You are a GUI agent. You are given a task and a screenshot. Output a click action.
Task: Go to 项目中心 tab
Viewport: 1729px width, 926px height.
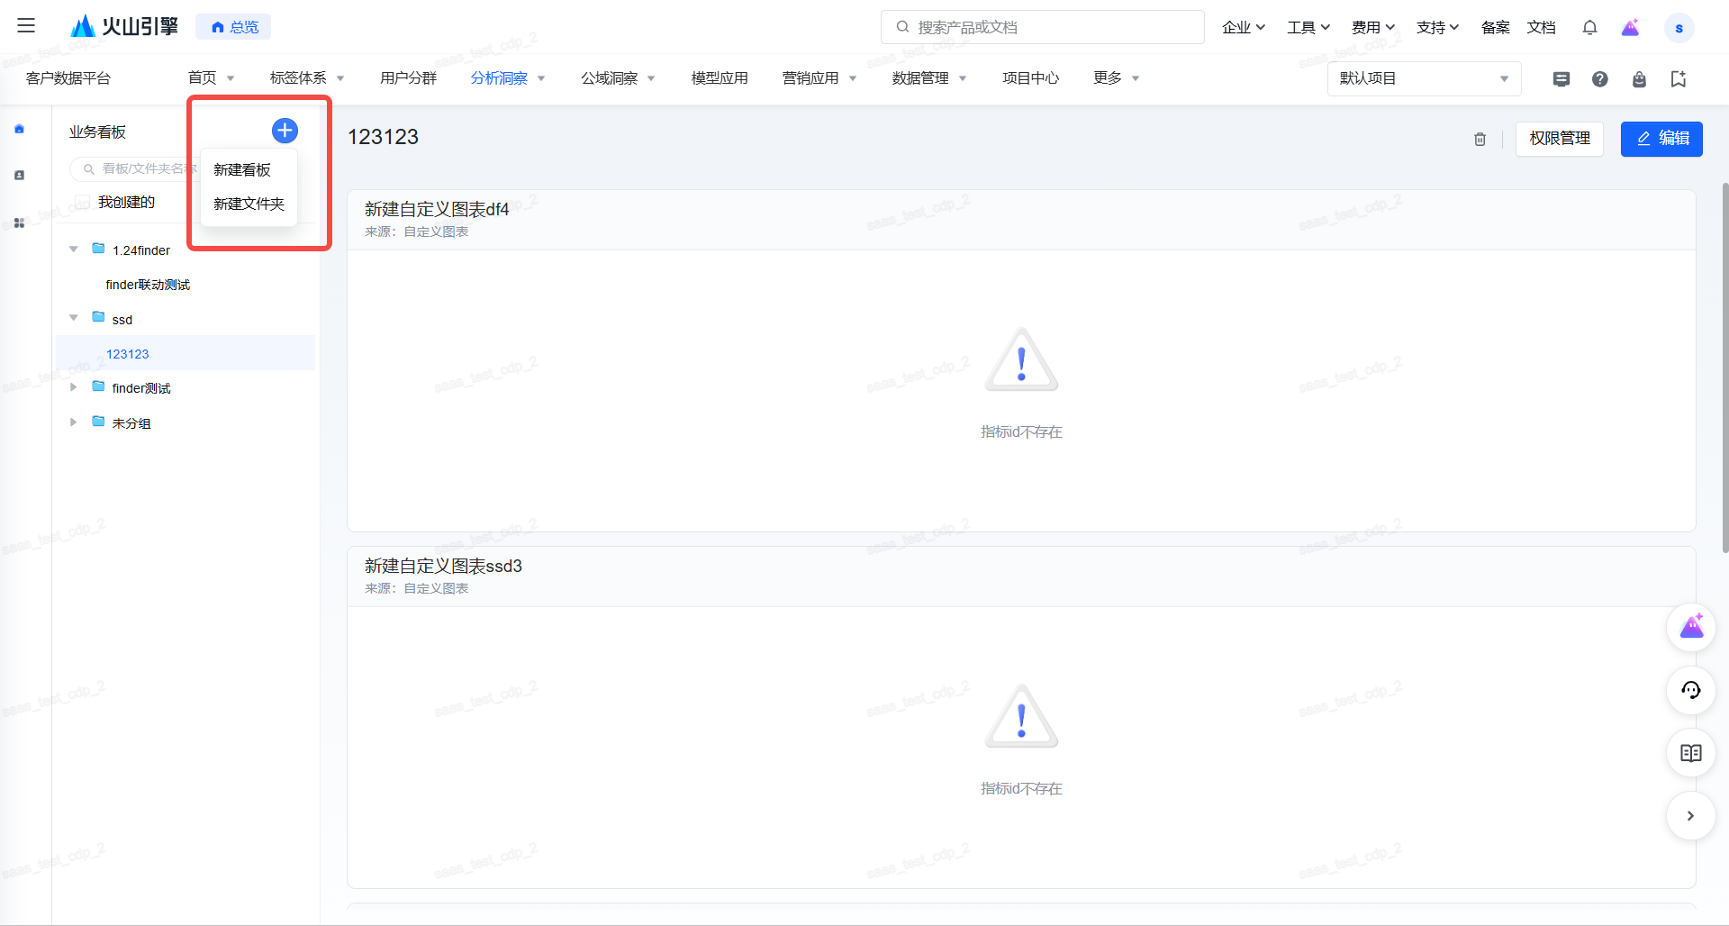point(1030,78)
